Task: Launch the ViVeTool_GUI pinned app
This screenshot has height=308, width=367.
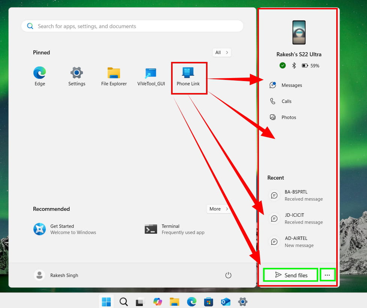Action: coord(151,77)
